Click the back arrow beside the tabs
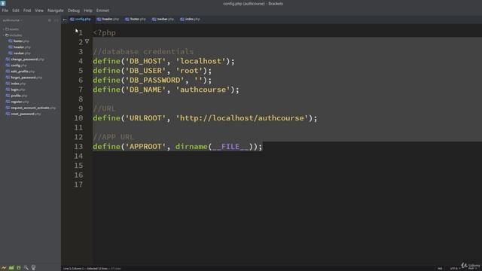Image resolution: width=482 pixels, height=271 pixels. click(x=65, y=20)
